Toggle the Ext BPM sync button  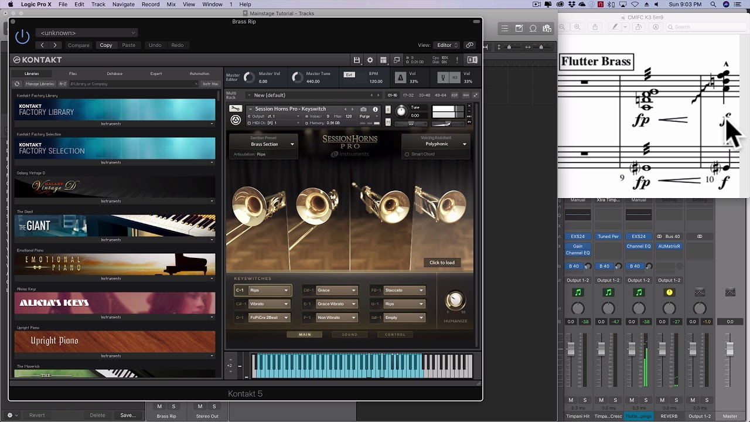[349, 74]
